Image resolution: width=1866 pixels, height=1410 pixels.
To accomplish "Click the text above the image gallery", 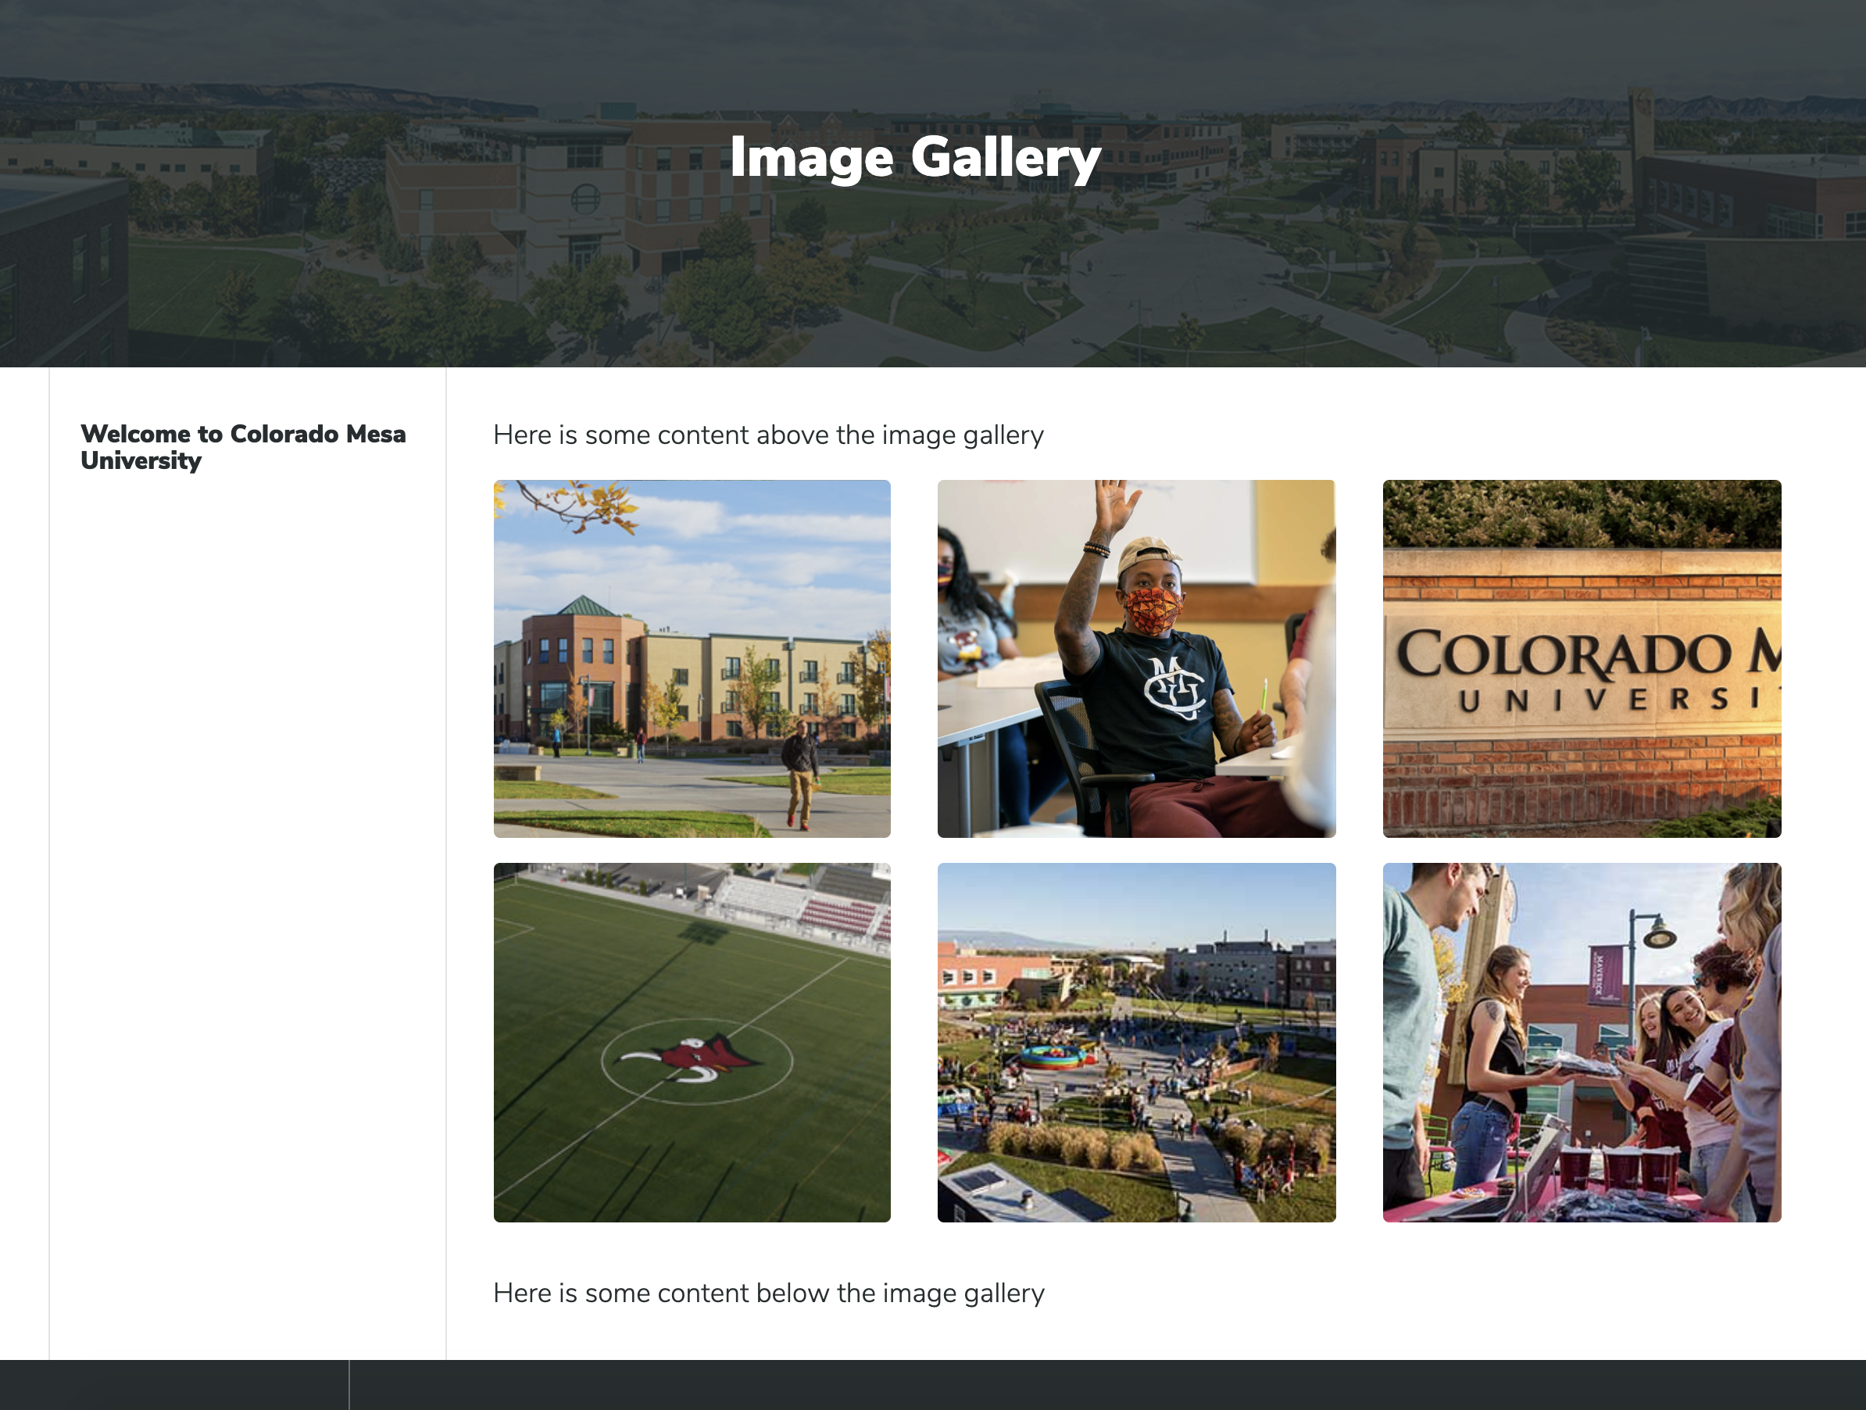I will 767,435.
